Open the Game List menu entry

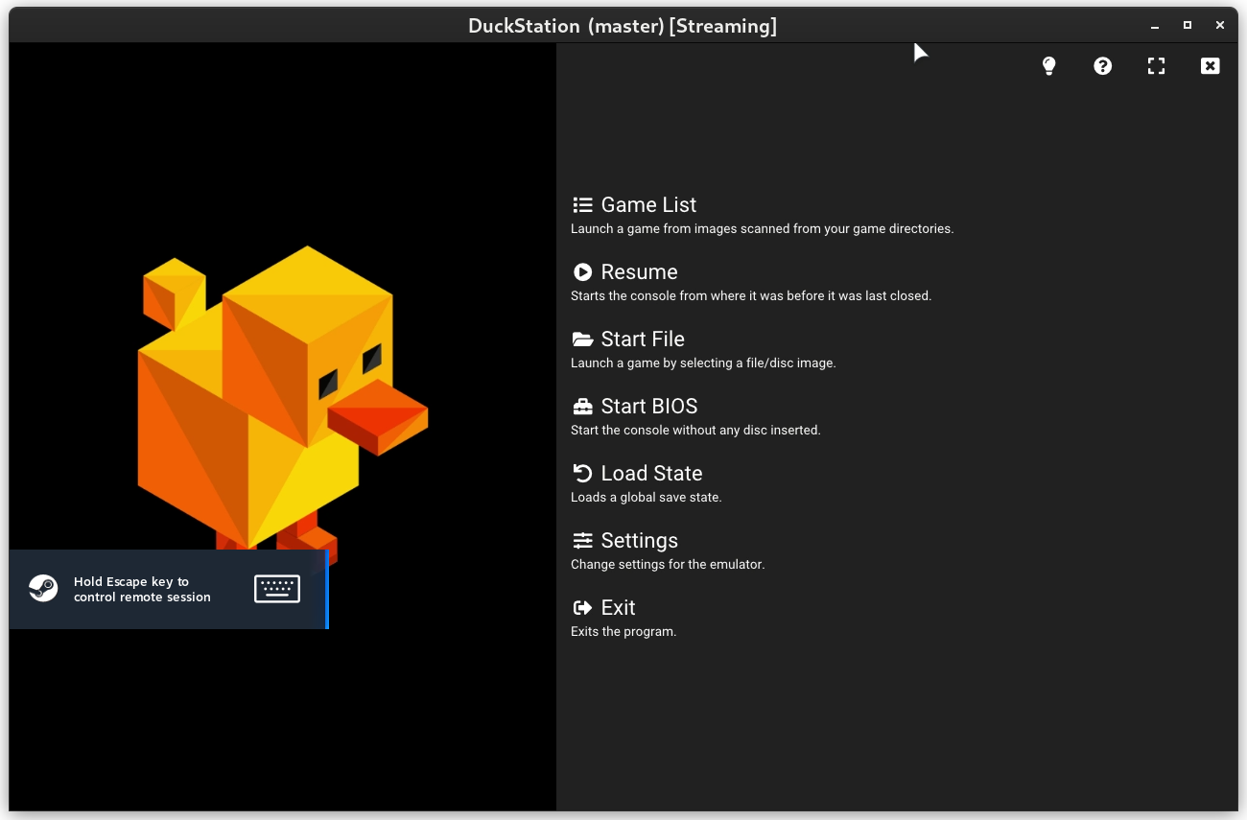[x=648, y=204]
